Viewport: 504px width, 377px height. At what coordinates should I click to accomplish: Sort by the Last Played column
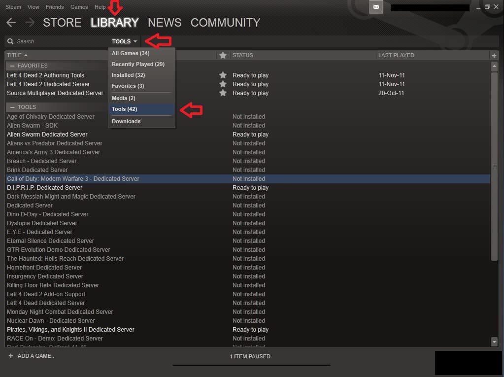pos(396,55)
